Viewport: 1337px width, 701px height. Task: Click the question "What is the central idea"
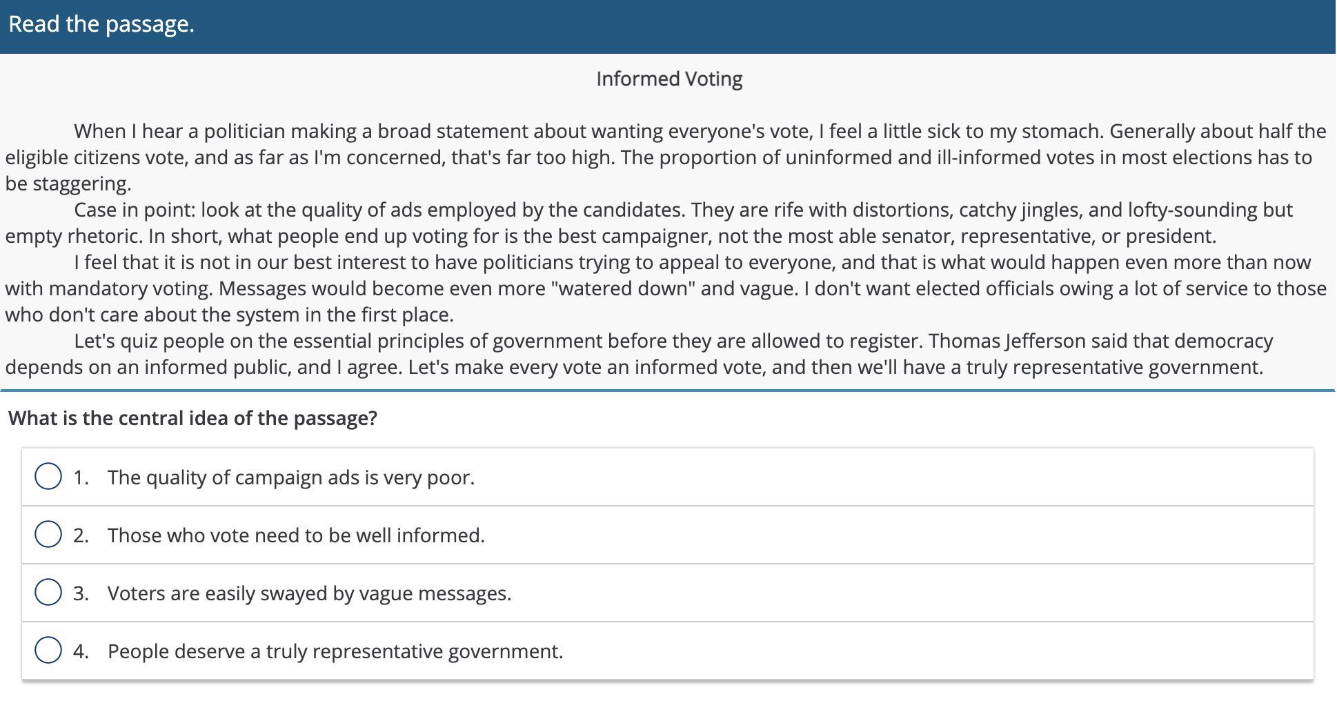192,418
